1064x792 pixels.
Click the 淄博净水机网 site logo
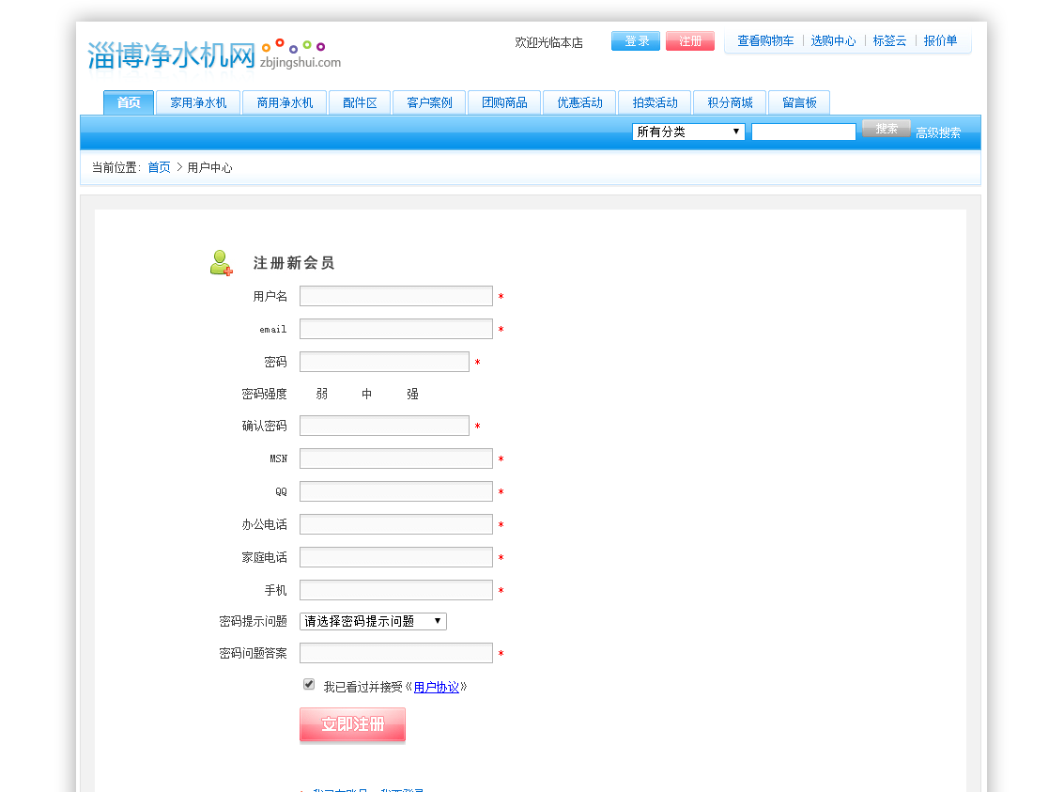[214, 54]
